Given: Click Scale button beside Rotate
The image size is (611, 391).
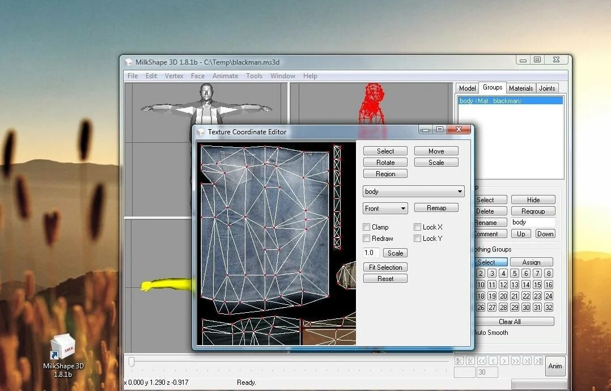Looking at the screenshot, I should point(436,163).
